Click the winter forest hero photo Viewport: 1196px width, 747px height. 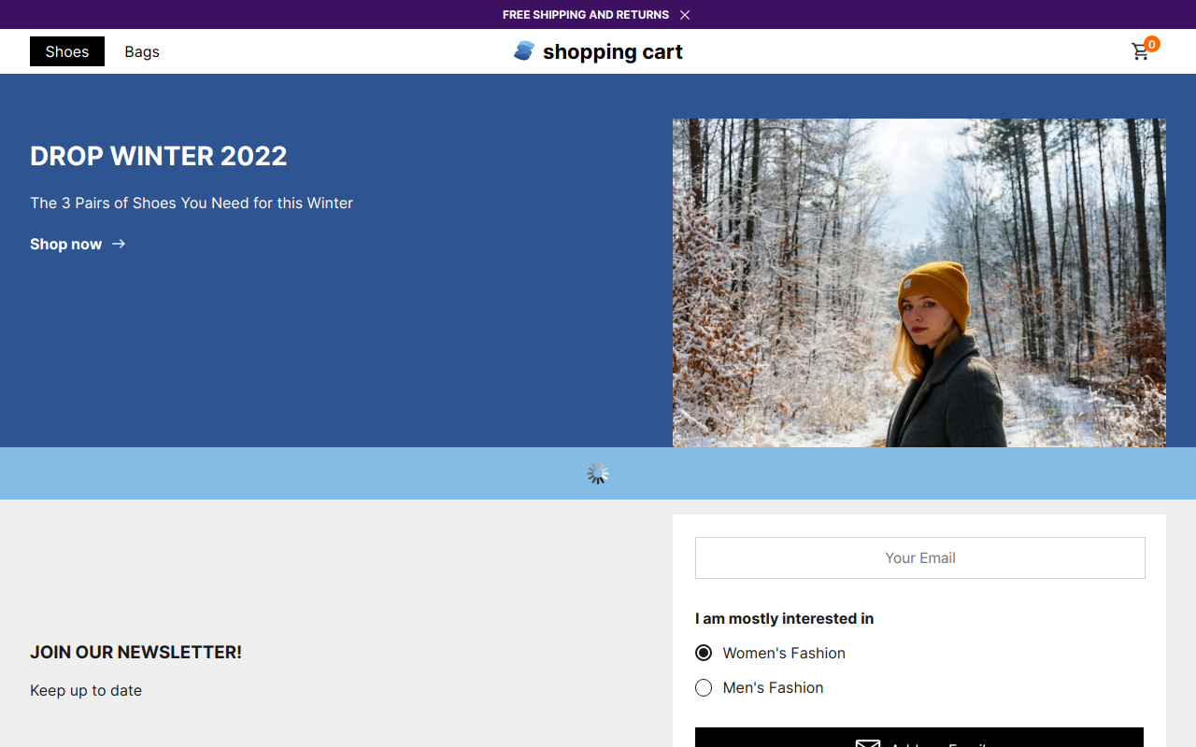(919, 282)
